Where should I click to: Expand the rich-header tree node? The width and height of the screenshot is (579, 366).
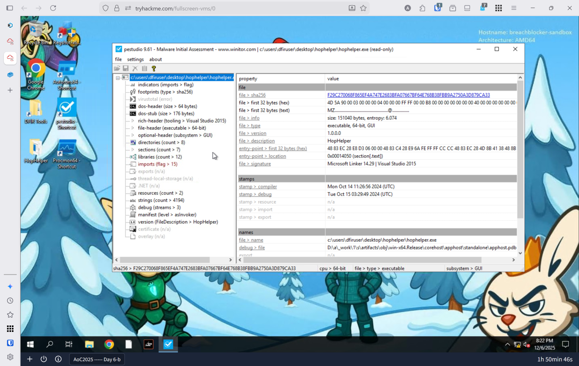pos(133,121)
